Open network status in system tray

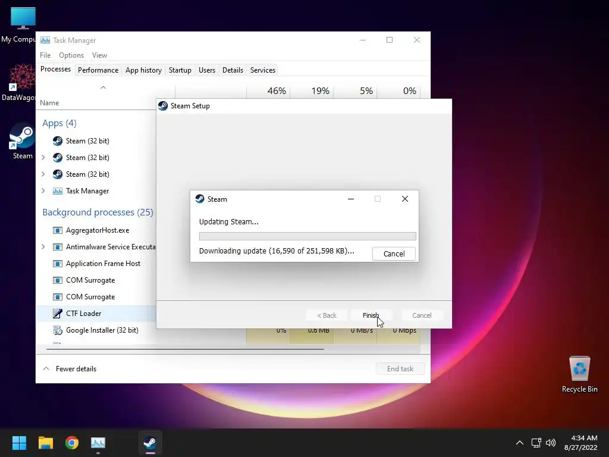click(x=536, y=443)
